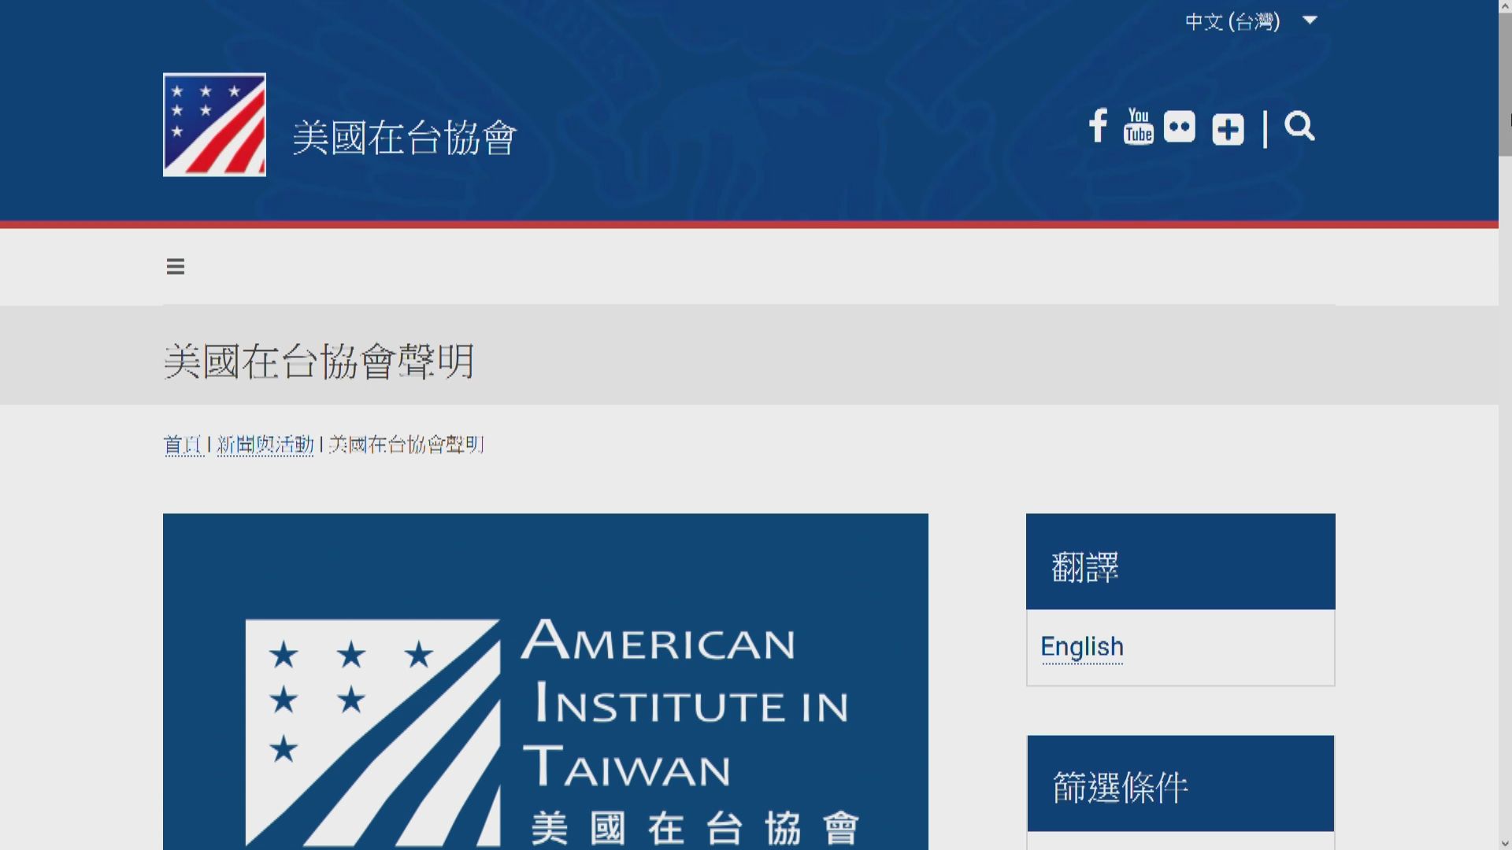Click the plus more-social-links icon
This screenshot has height=850, width=1512.
pos(1228,129)
